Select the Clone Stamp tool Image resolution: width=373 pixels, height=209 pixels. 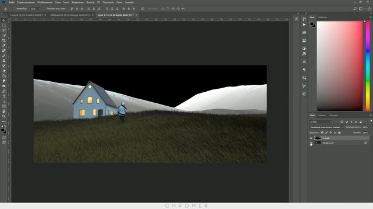[4, 61]
